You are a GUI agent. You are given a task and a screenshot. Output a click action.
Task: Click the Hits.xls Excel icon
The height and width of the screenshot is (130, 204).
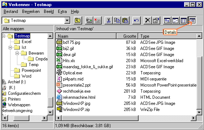coord(59,60)
